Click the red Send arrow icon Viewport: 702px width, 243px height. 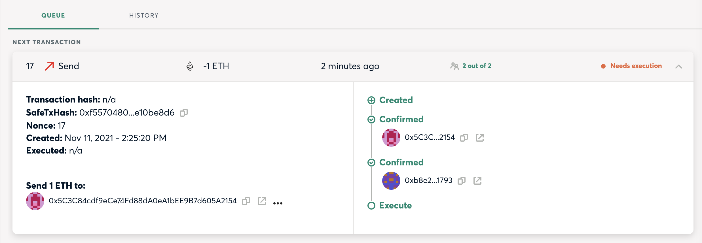point(49,66)
